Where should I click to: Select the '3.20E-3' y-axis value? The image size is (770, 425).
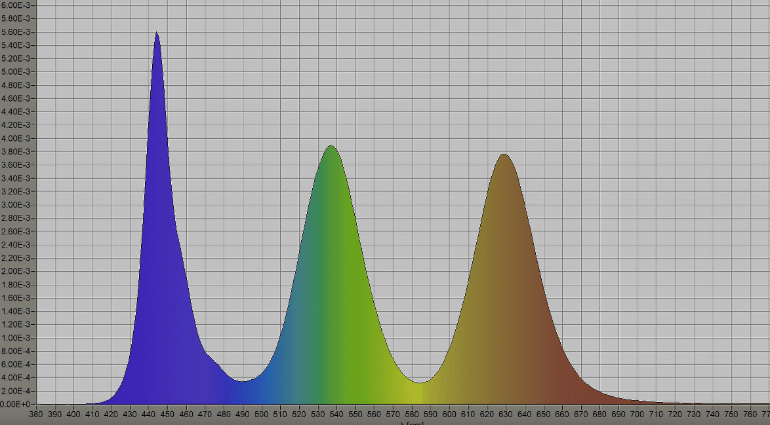[15, 191]
